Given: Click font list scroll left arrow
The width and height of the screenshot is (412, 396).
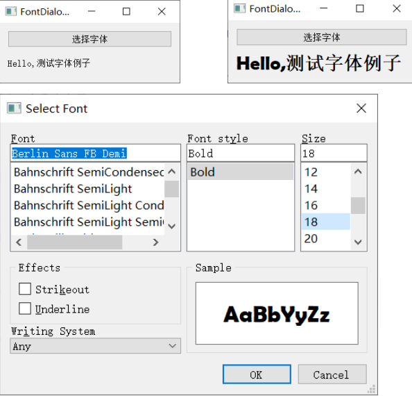Looking at the screenshot, I should 19,242.
